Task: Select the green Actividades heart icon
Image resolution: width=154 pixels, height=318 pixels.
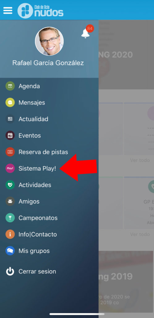Action: [10, 185]
